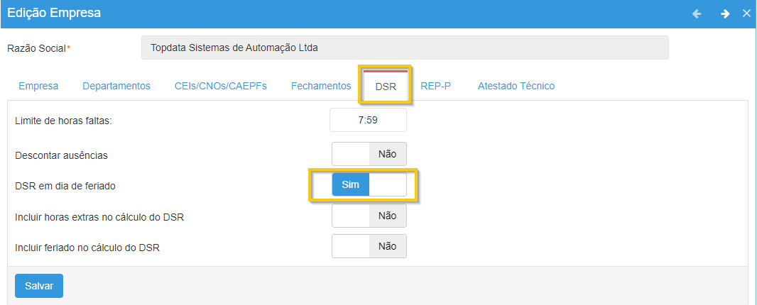757x305 pixels.
Task: Click the Limite de horas faltas label
Action: tap(64, 121)
